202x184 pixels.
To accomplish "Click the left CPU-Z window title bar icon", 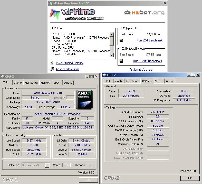I will (x=3, y=77).
